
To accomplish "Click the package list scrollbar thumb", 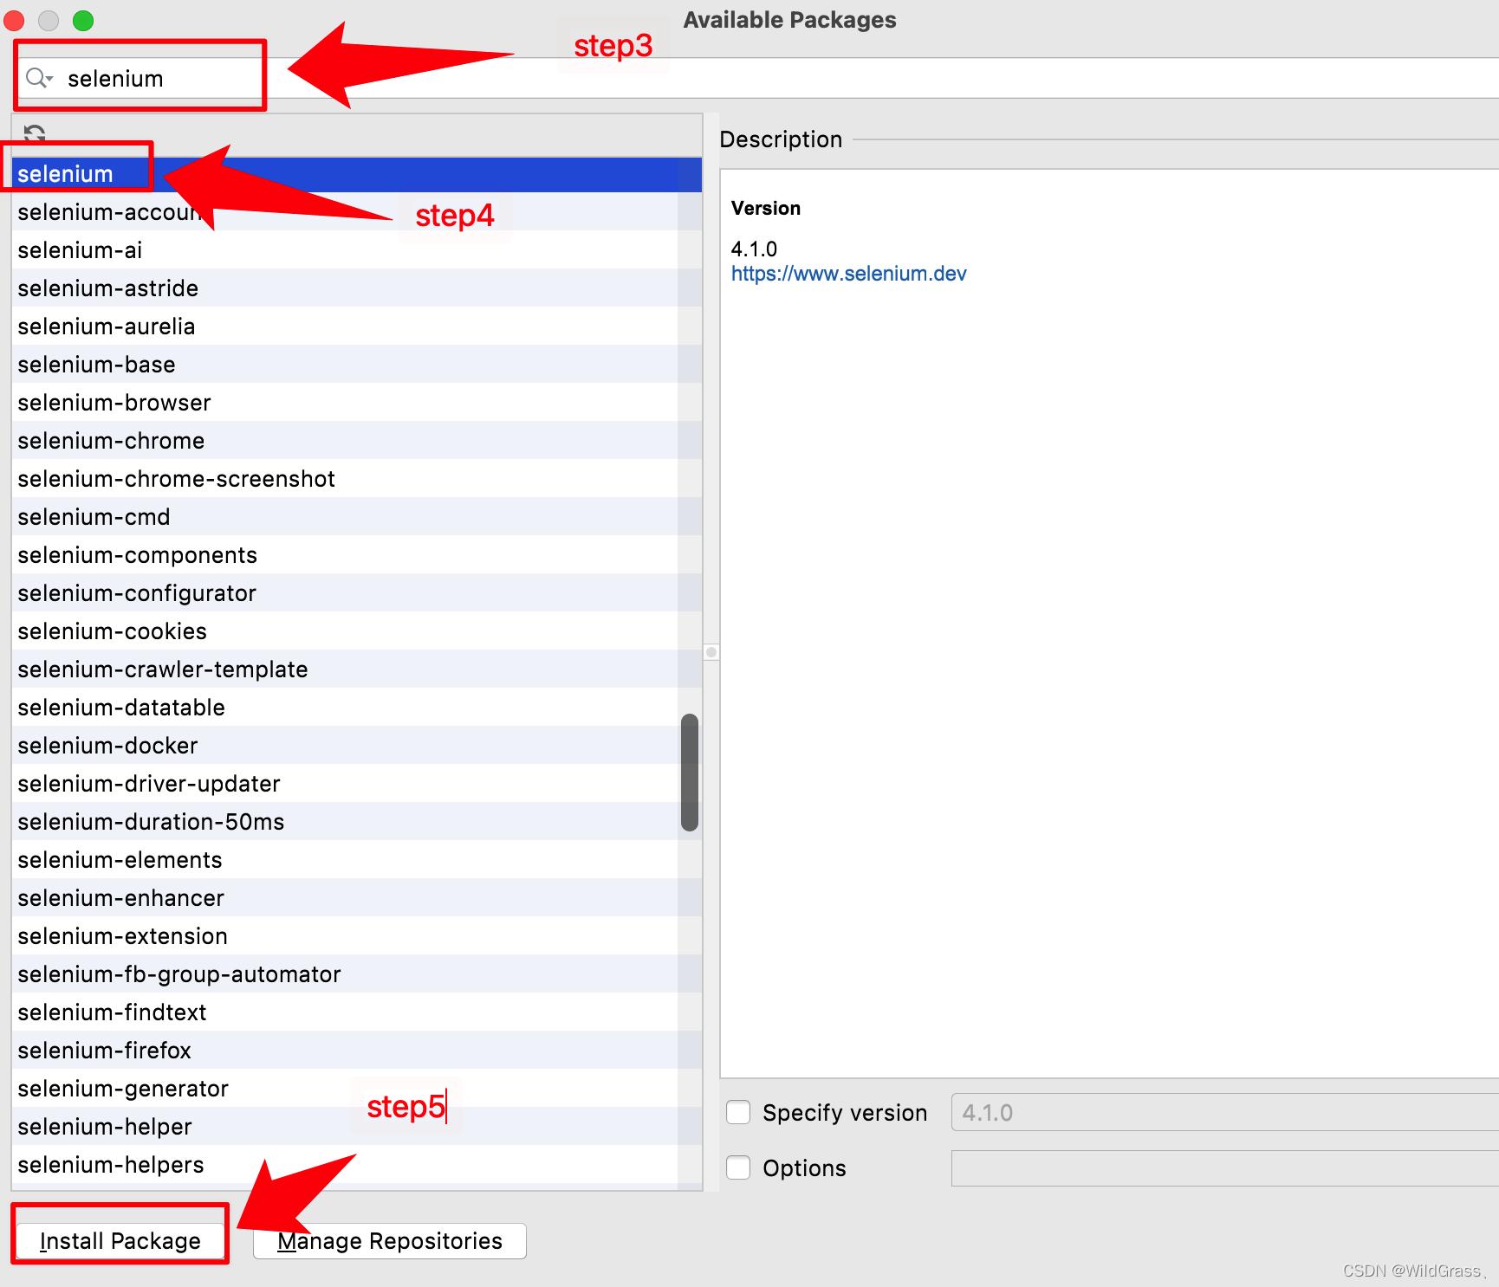I will pos(690,773).
